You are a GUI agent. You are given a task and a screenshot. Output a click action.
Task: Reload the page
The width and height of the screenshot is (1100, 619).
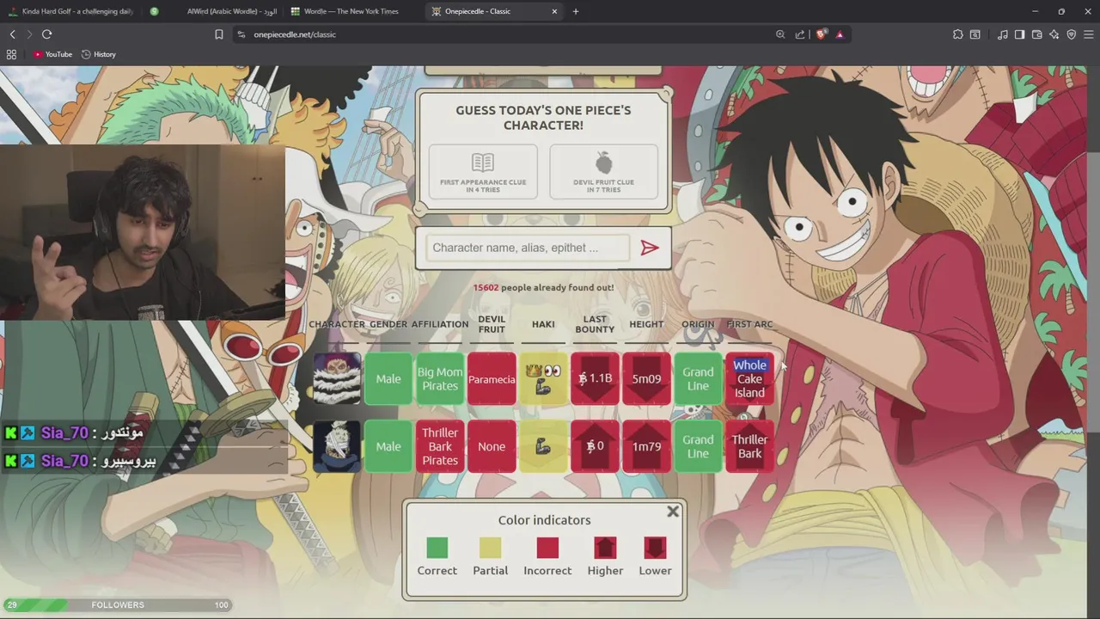click(x=46, y=34)
